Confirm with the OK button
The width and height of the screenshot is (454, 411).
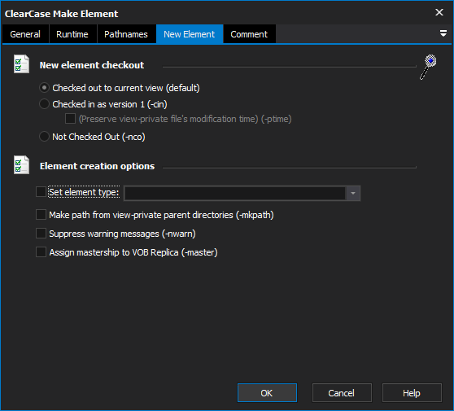pyautogui.click(x=267, y=393)
